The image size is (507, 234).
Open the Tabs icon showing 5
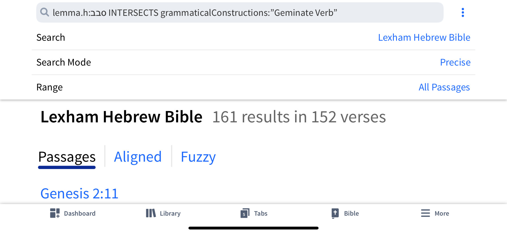pos(245,213)
